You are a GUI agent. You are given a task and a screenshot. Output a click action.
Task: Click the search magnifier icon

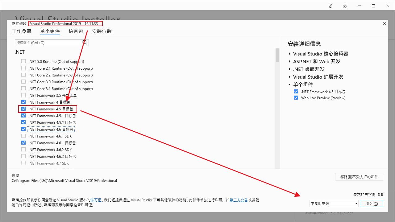coord(85,43)
